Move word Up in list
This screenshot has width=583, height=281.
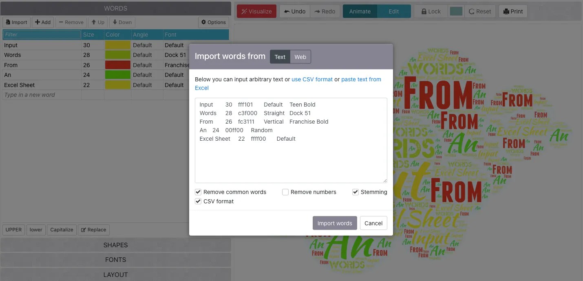point(98,22)
